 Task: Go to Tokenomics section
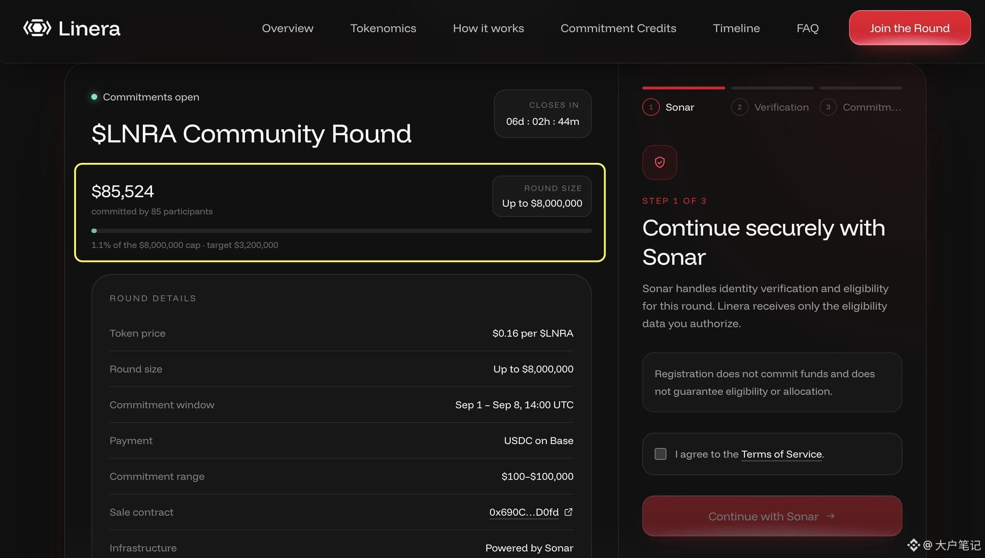(x=383, y=28)
